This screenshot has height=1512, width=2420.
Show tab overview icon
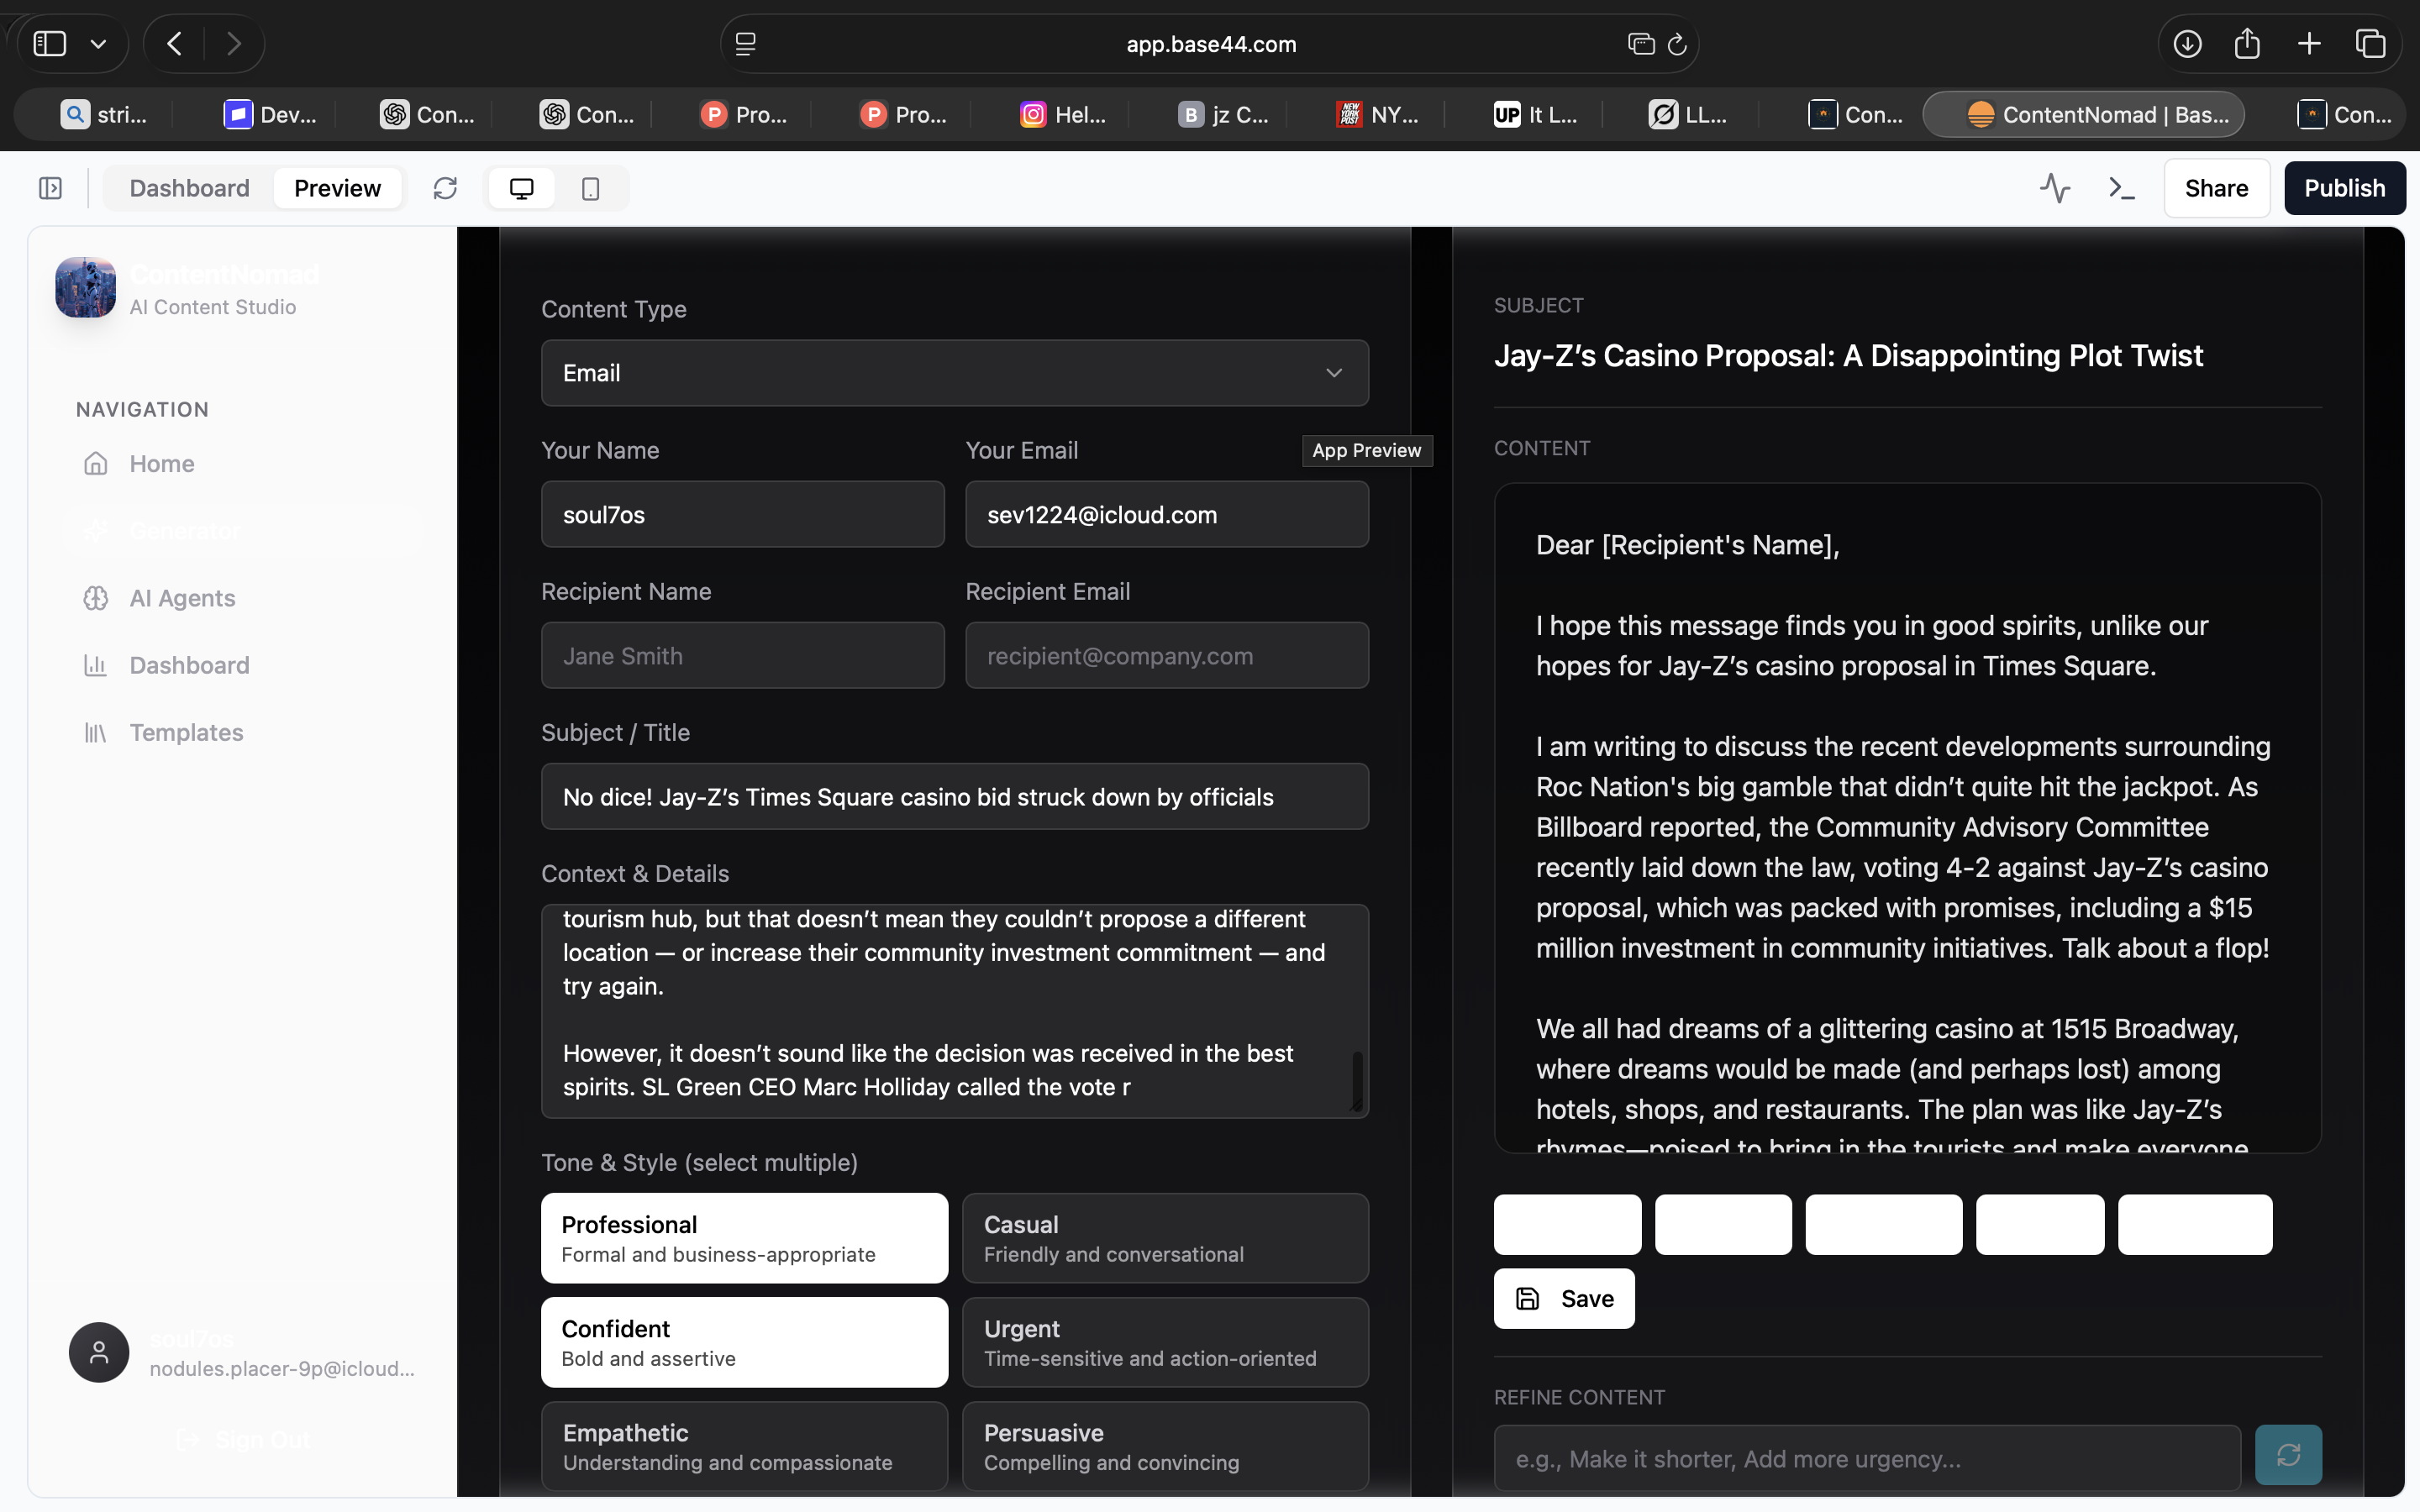(2371, 43)
